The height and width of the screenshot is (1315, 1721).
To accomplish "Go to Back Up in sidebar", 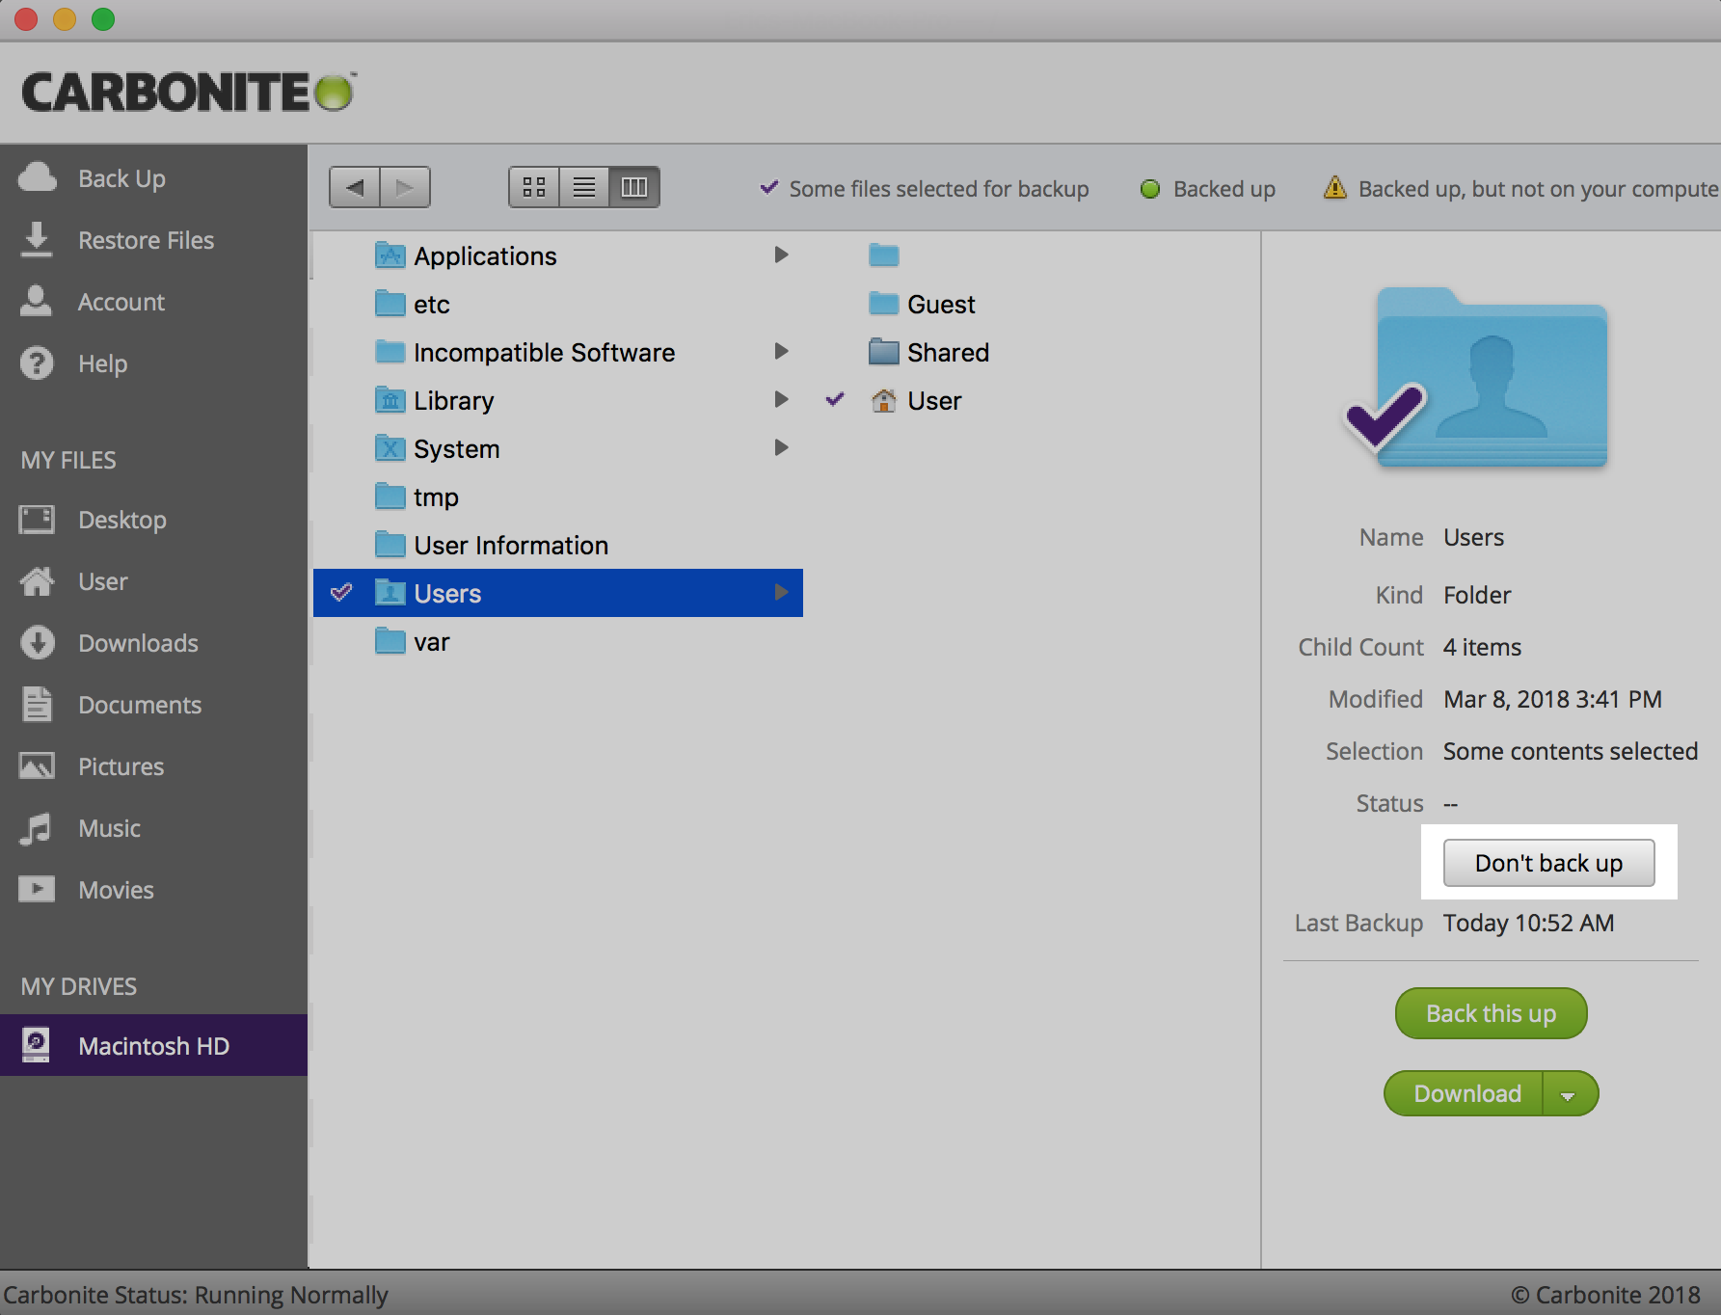I will (121, 178).
